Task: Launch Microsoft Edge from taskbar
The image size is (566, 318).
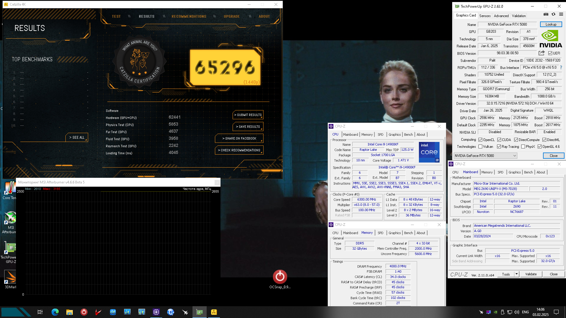Action: pyautogui.click(x=55, y=312)
